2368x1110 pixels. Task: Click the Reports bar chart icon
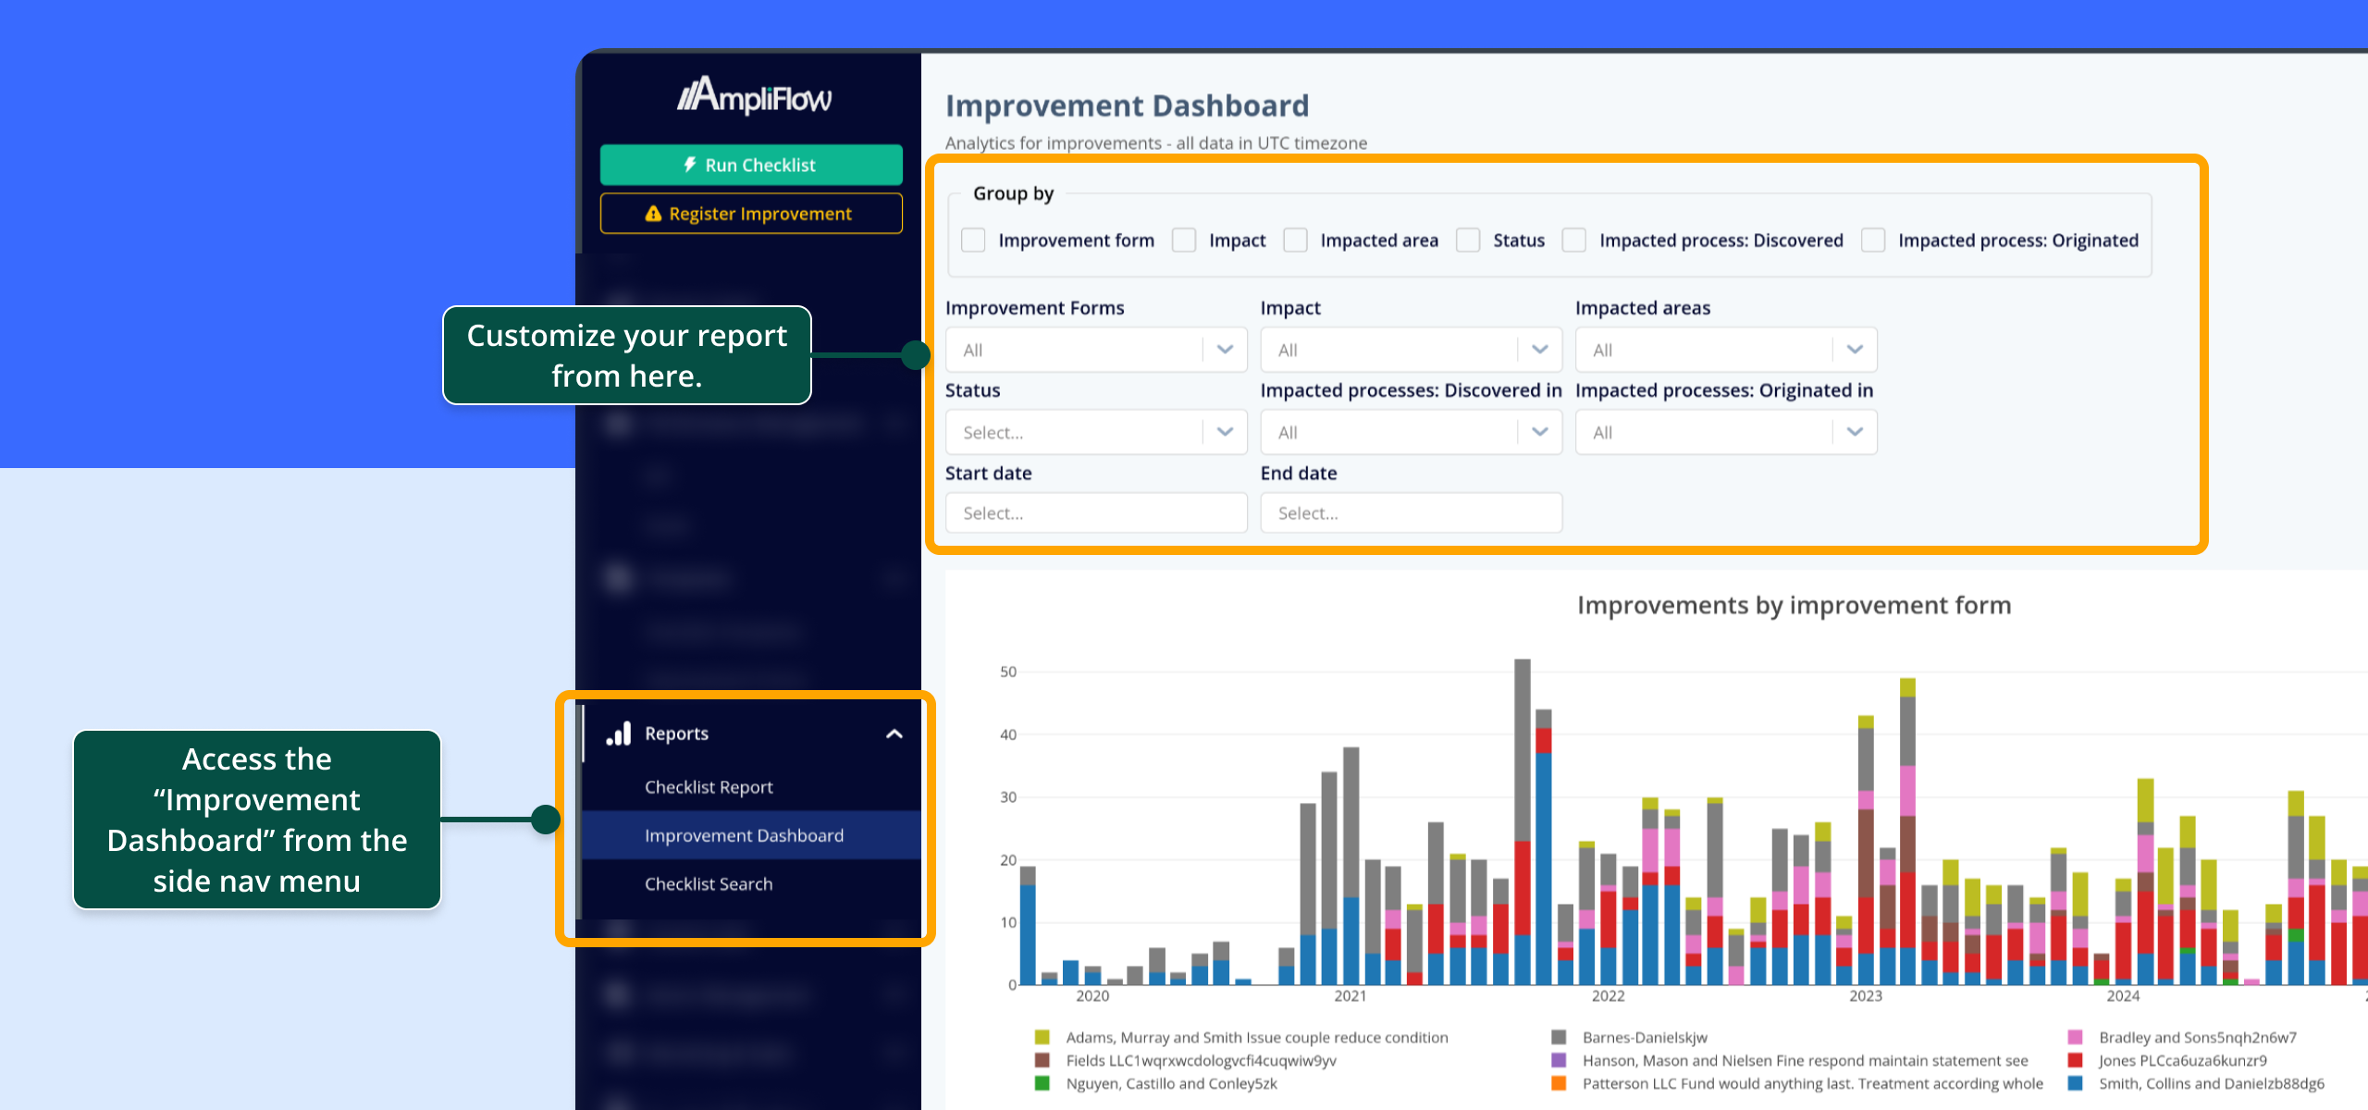[x=619, y=734]
